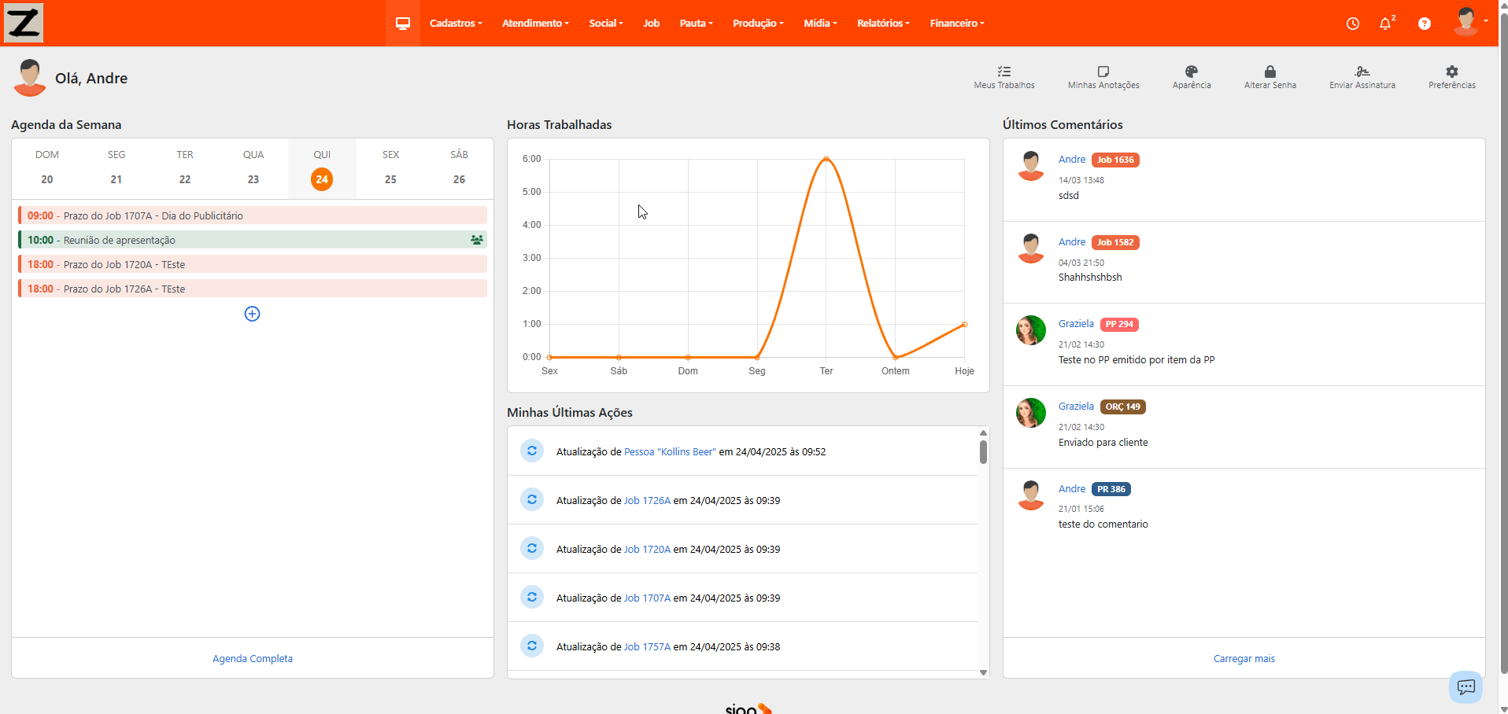Click the Aparência palette icon
Image resolution: width=1508 pixels, height=714 pixels.
point(1191,72)
